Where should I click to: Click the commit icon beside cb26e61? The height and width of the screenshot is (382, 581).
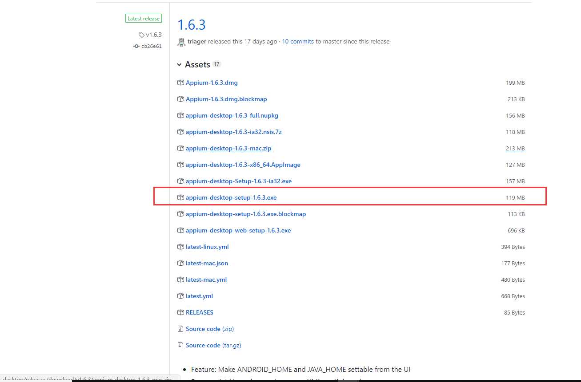tap(136, 46)
